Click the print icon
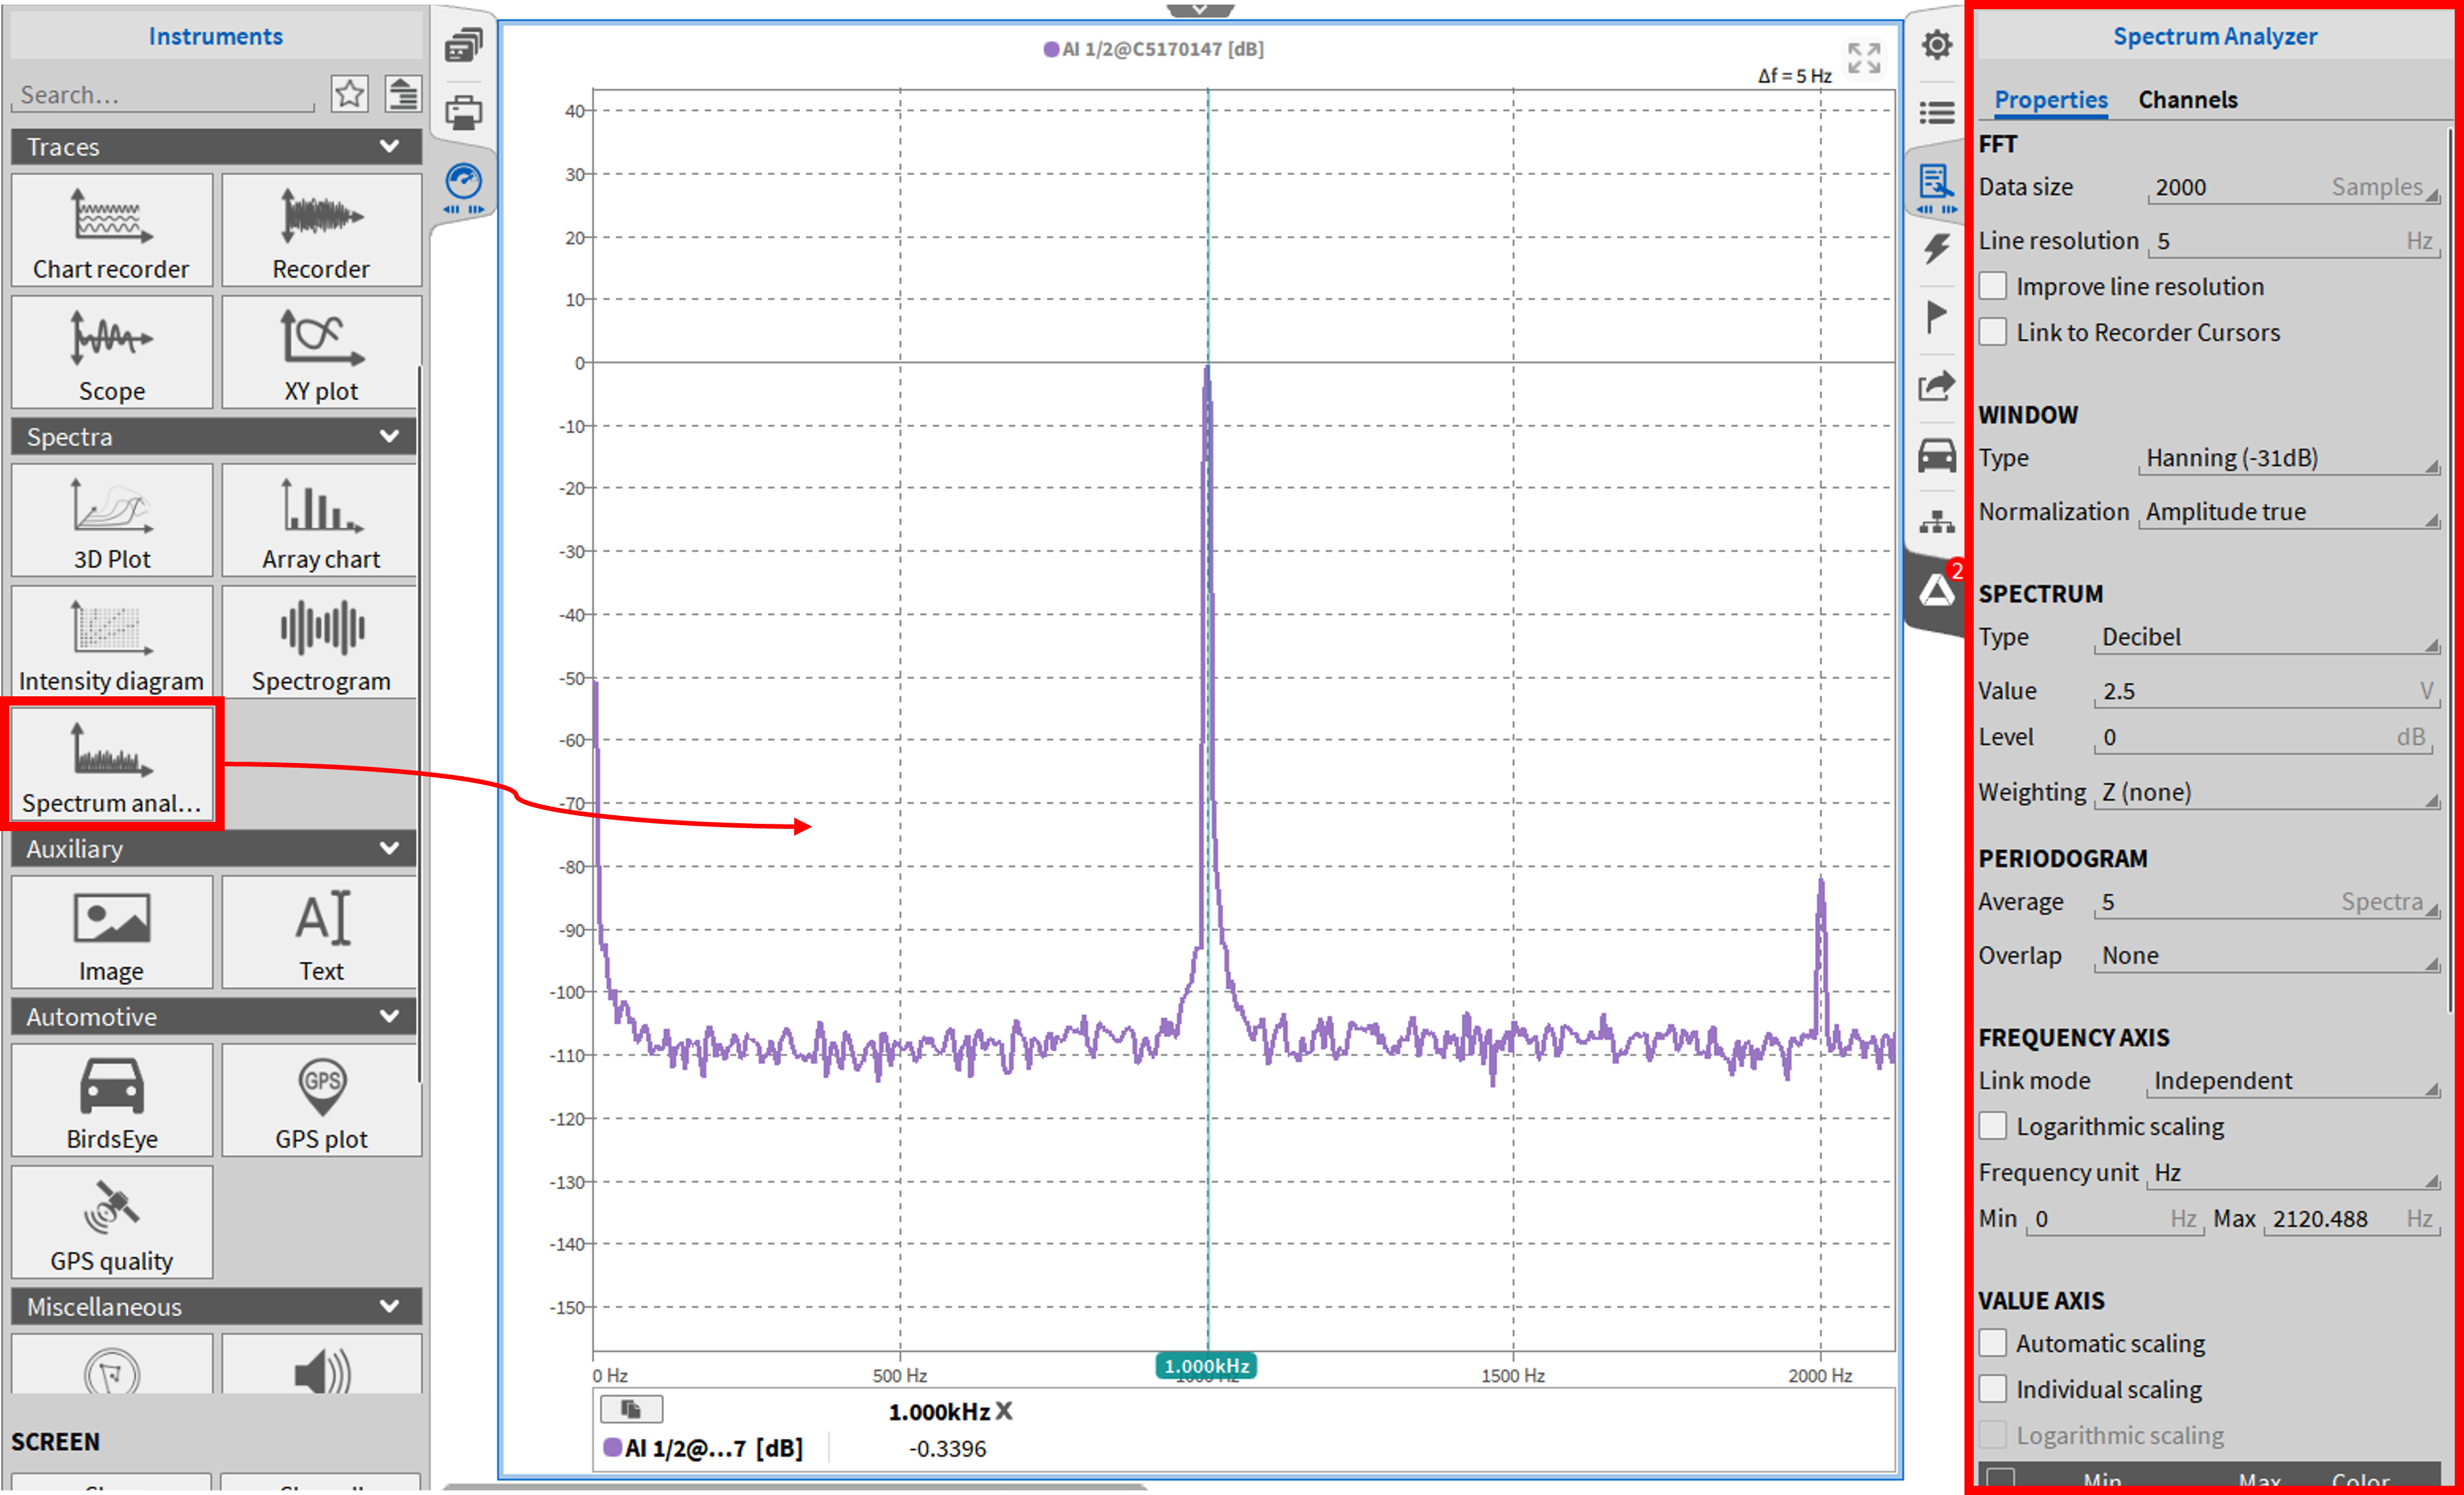 (x=463, y=112)
